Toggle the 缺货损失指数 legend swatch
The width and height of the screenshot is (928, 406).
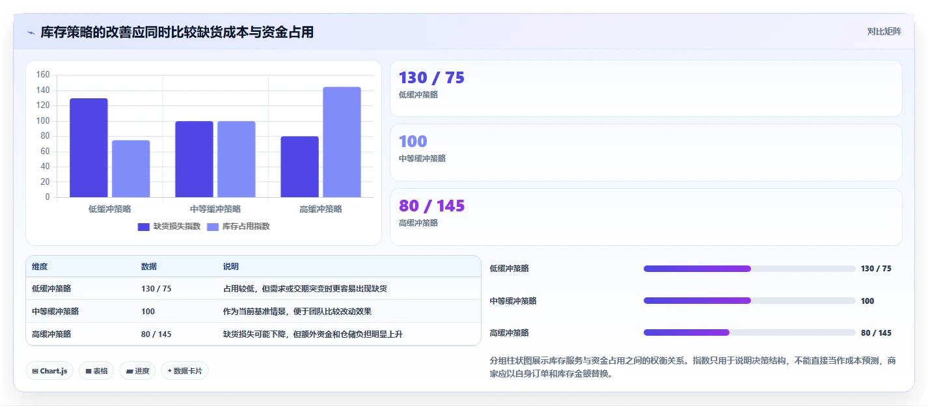144,226
